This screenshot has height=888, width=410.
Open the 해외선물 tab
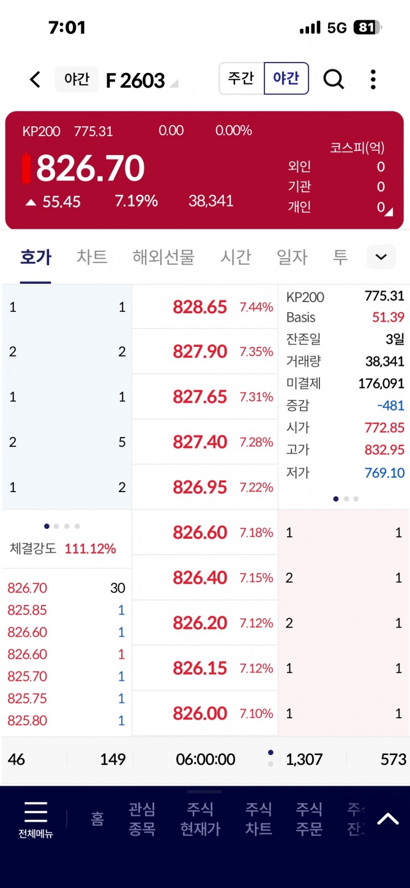click(x=163, y=257)
